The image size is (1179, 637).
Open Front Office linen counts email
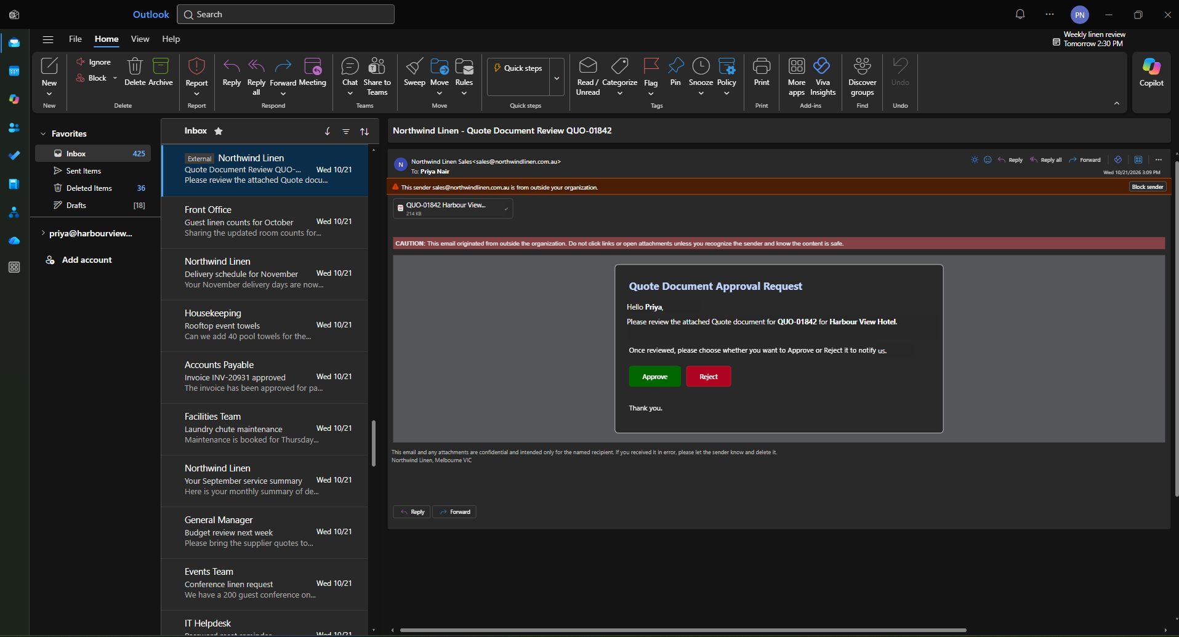tap(265, 222)
